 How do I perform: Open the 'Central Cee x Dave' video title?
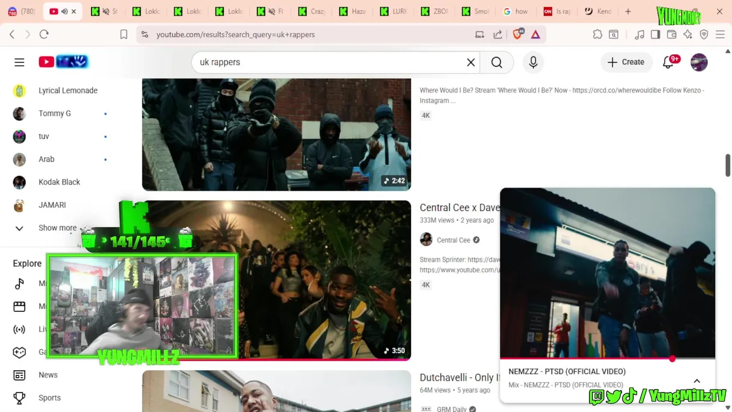coord(460,208)
